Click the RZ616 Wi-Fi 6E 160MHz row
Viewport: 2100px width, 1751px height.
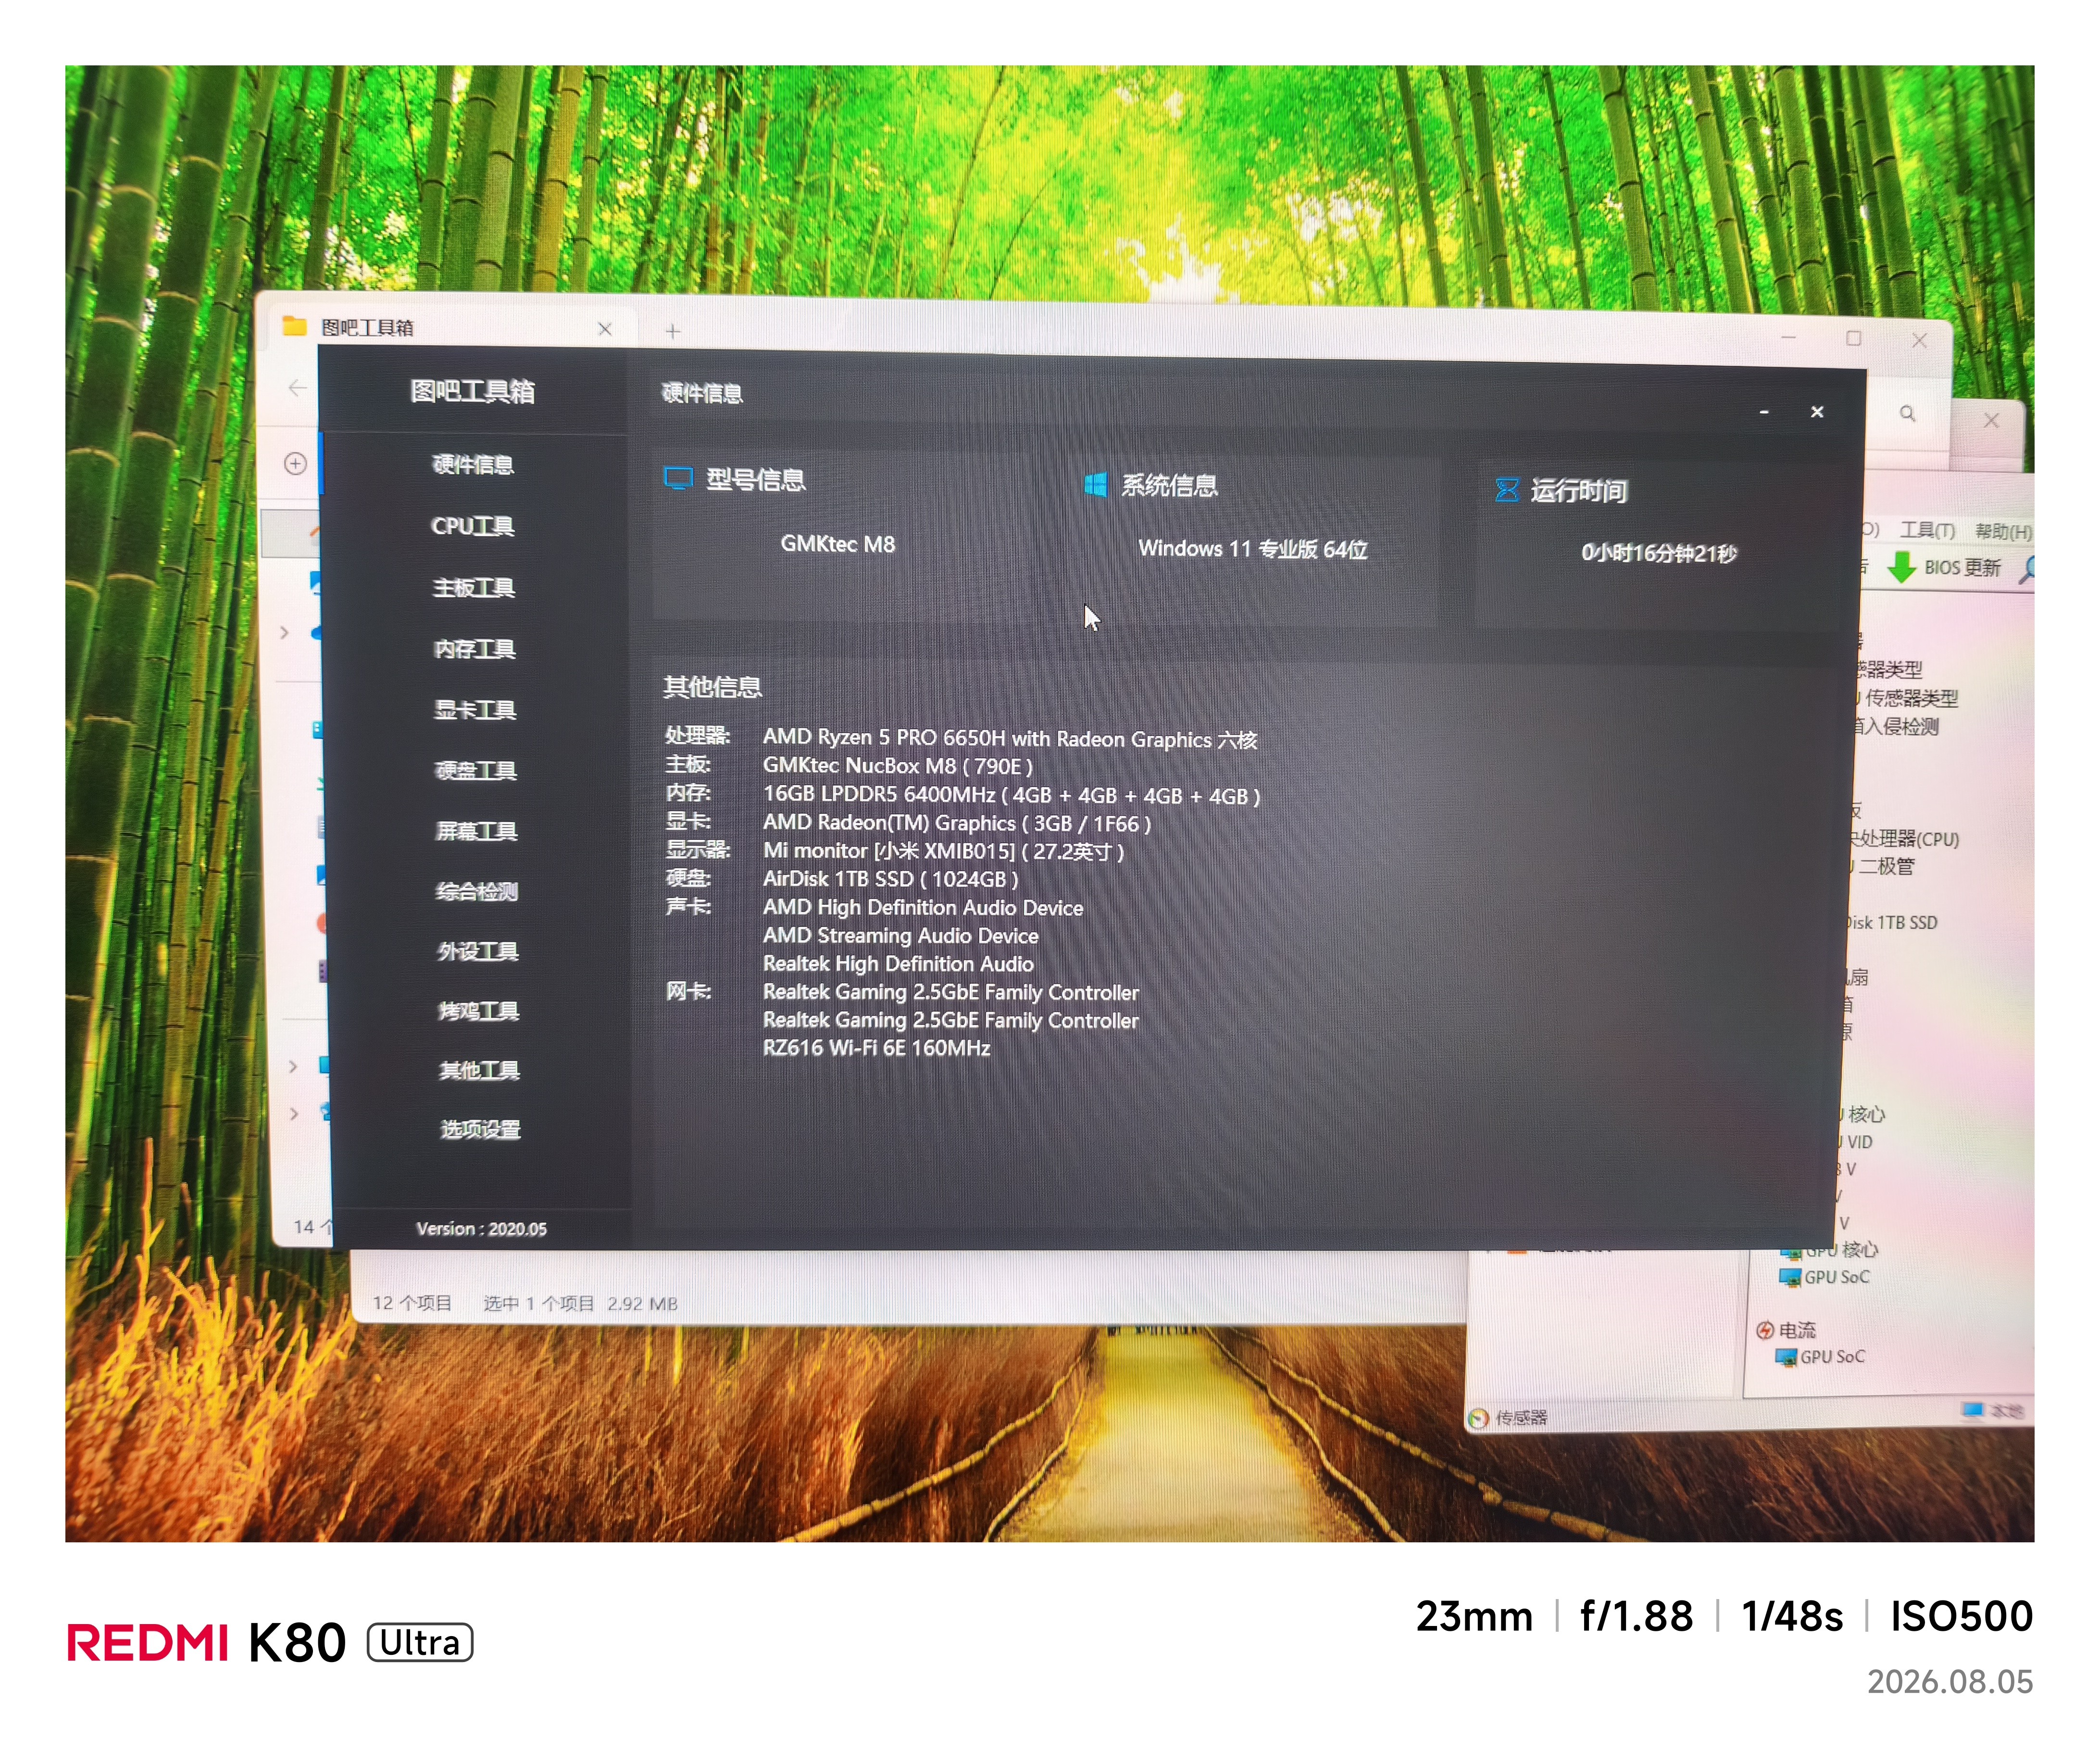[876, 1047]
